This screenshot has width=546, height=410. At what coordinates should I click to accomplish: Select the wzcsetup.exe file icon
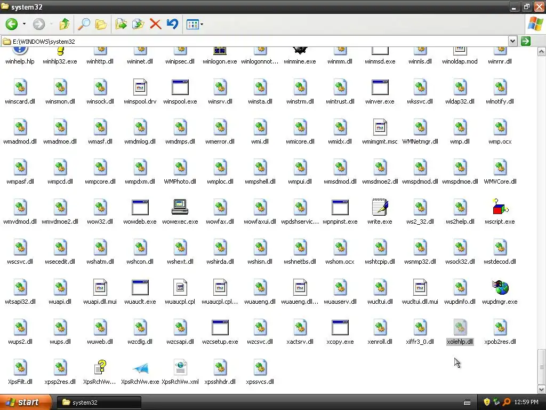coord(220,327)
